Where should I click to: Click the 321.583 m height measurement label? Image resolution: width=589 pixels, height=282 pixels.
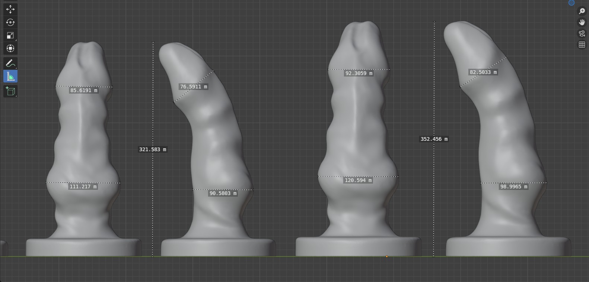[x=153, y=149]
